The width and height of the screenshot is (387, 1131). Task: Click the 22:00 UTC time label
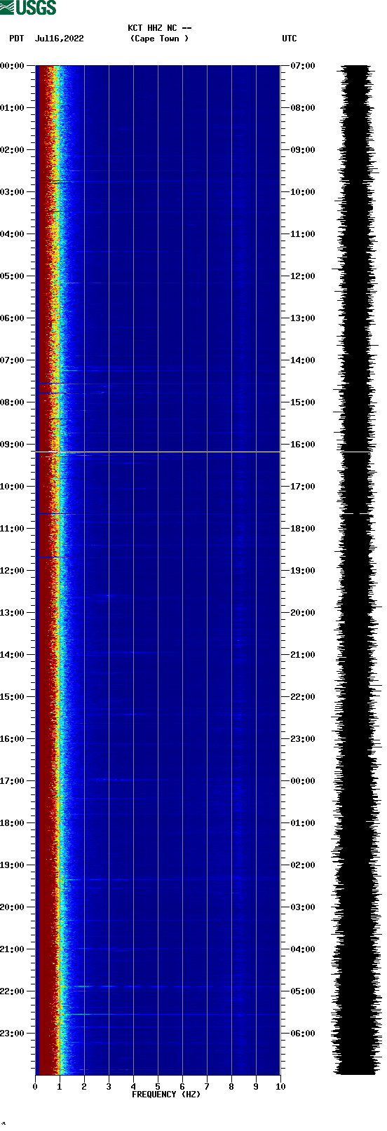point(303,697)
